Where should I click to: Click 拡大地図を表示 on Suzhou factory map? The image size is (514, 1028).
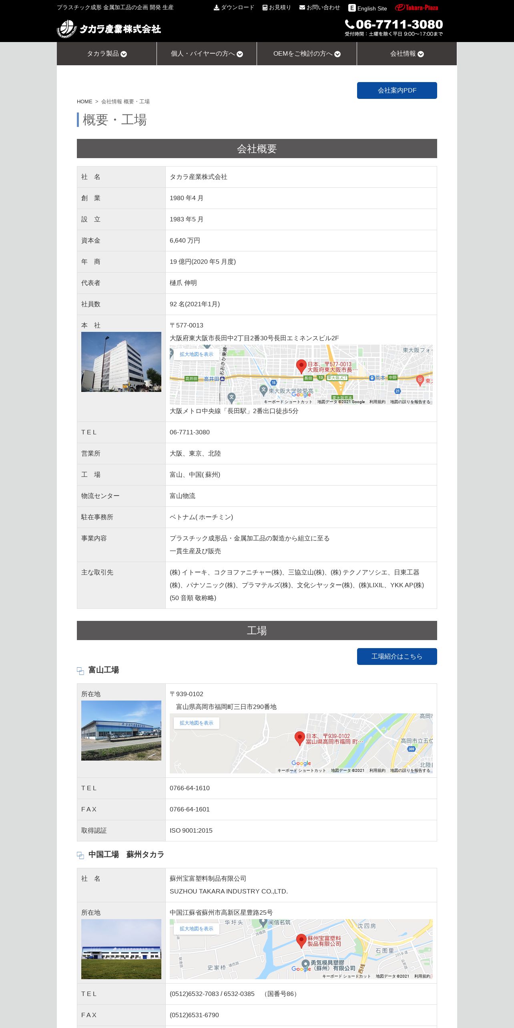coord(197,929)
